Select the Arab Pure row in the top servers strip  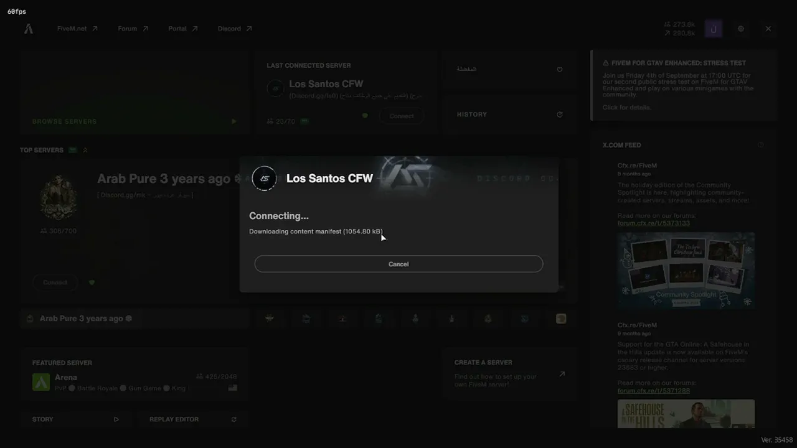pos(134,319)
